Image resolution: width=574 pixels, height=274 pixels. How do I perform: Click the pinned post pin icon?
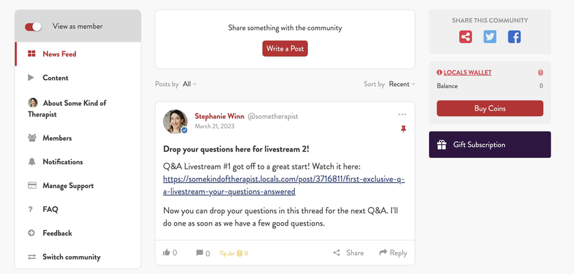coord(404,128)
